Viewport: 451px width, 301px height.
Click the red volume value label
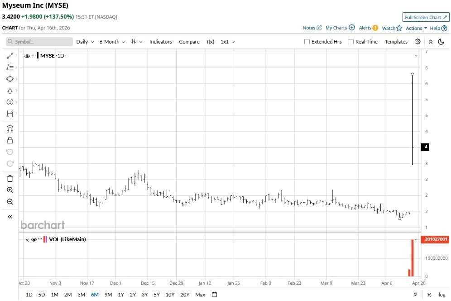(x=435, y=239)
